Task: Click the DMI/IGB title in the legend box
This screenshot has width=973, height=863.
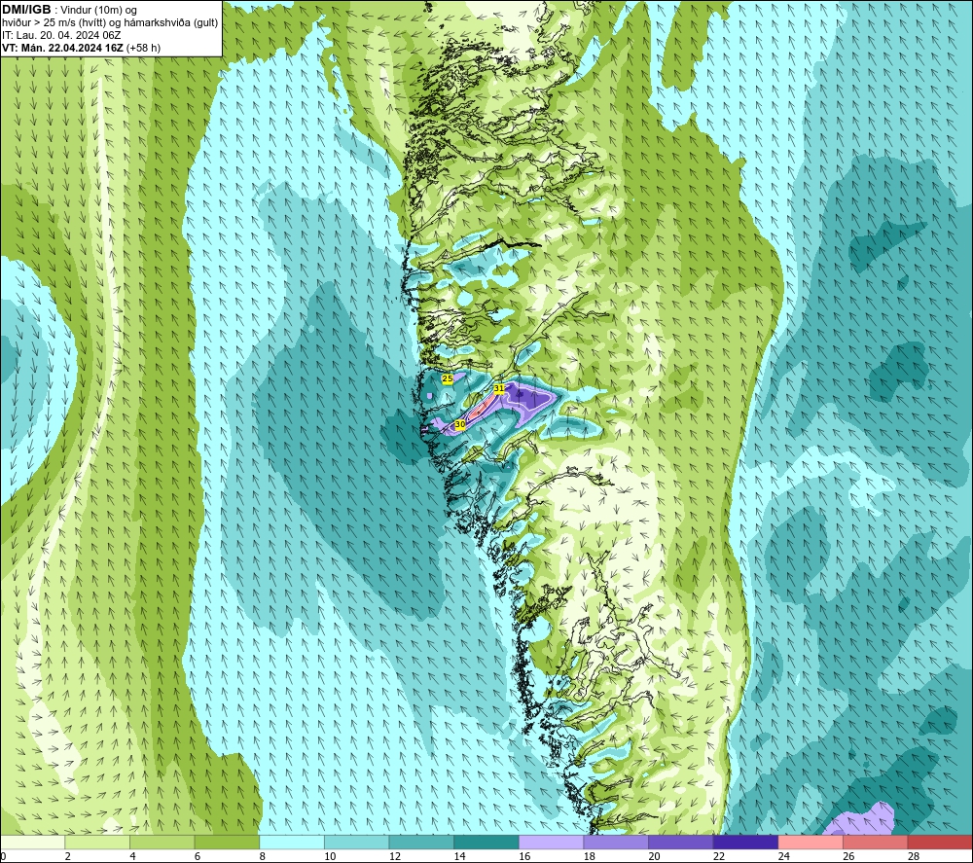Action: (x=26, y=10)
